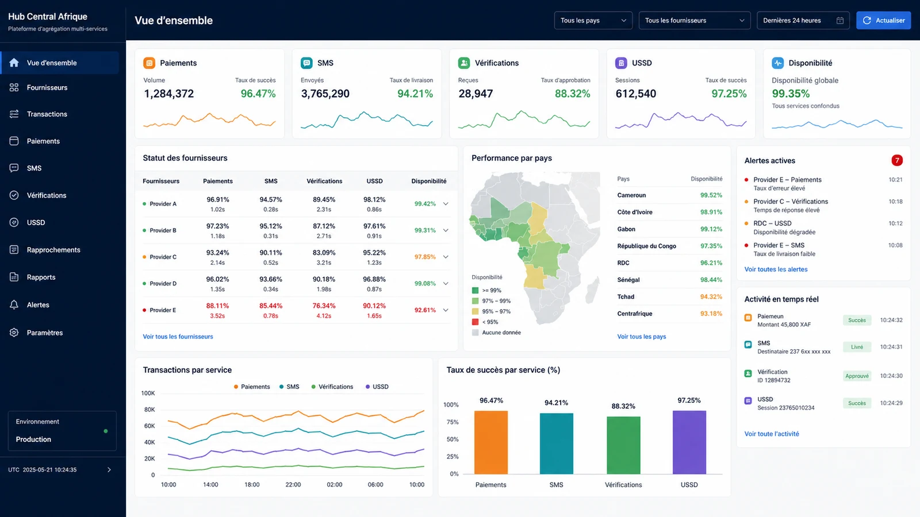Toggle Vérifications series in Transactions chart legend
This screenshot has height=517, width=920.
pyautogui.click(x=332, y=387)
